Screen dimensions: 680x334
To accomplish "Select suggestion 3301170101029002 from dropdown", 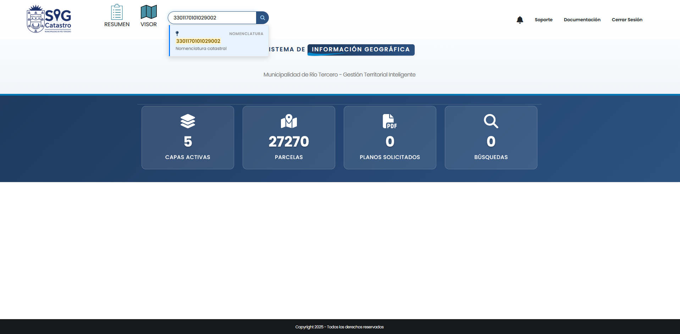I will (x=198, y=41).
